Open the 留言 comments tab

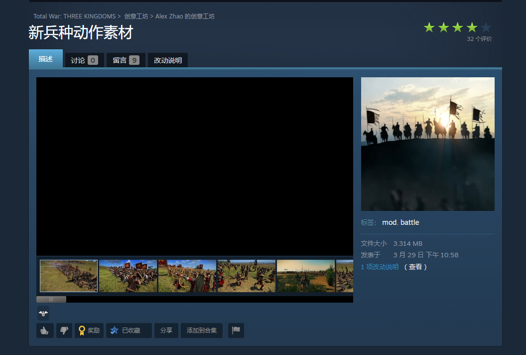tap(126, 60)
